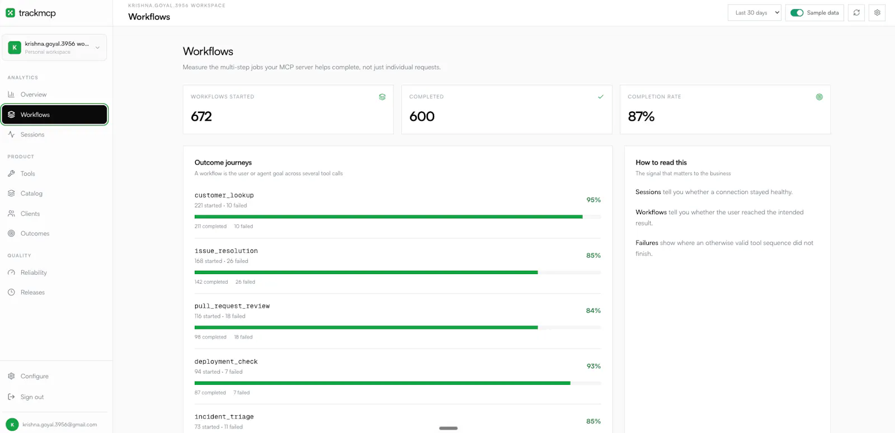Click the customer_lookup workflow name
Image resolution: width=895 pixels, height=433 pixels.
tap(224, 195)
